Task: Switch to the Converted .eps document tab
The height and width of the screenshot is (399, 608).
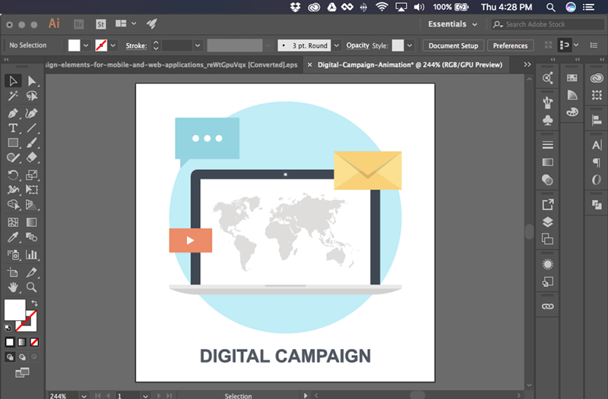Action: pos(171,65)
